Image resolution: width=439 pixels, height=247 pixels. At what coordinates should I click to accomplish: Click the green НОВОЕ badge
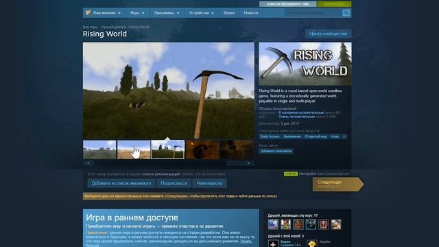291,174
